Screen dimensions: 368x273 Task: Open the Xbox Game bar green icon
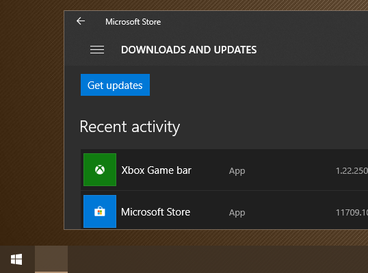(100, 170)
